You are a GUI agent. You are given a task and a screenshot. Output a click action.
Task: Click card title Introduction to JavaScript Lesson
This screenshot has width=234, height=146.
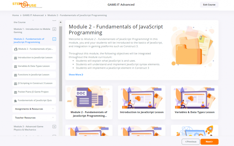142,112
